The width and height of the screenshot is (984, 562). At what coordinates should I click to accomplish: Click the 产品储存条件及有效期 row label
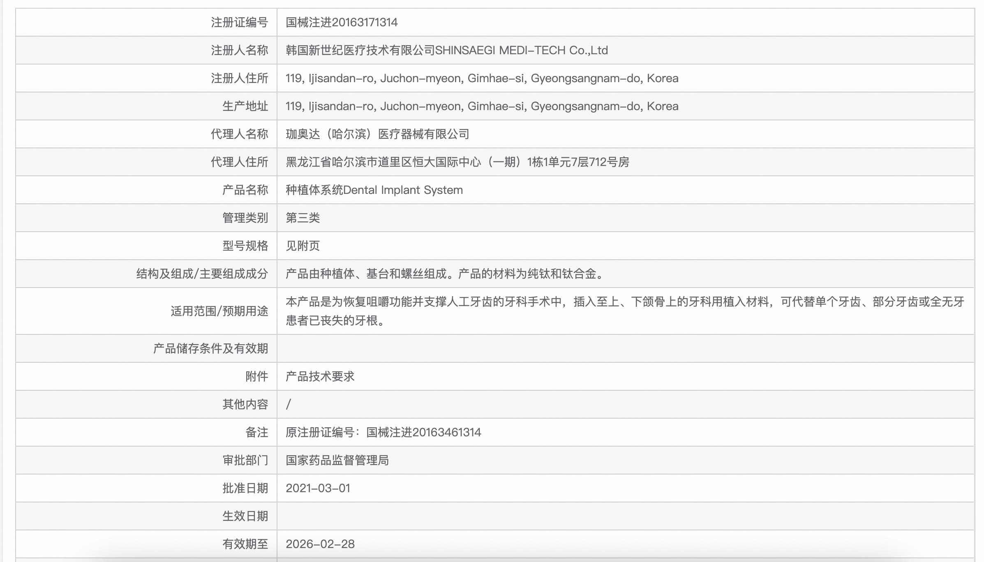point(210,348)
